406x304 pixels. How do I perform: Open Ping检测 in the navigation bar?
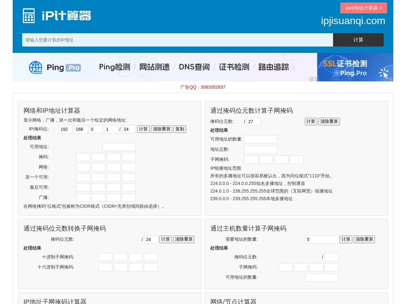[114, 67]
